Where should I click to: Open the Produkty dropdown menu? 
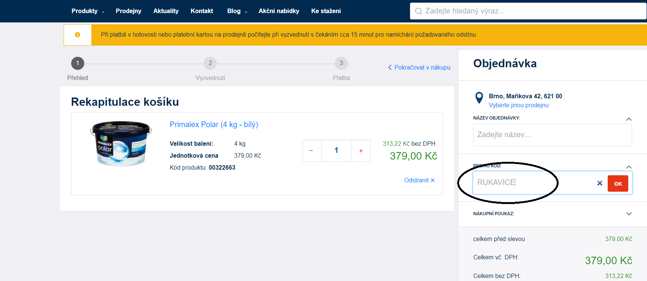pos(88,11)
